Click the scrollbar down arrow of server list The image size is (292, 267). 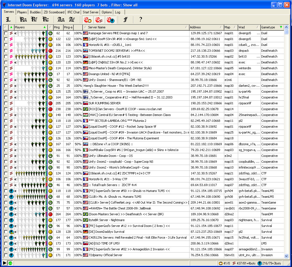(x=286, y=256)
